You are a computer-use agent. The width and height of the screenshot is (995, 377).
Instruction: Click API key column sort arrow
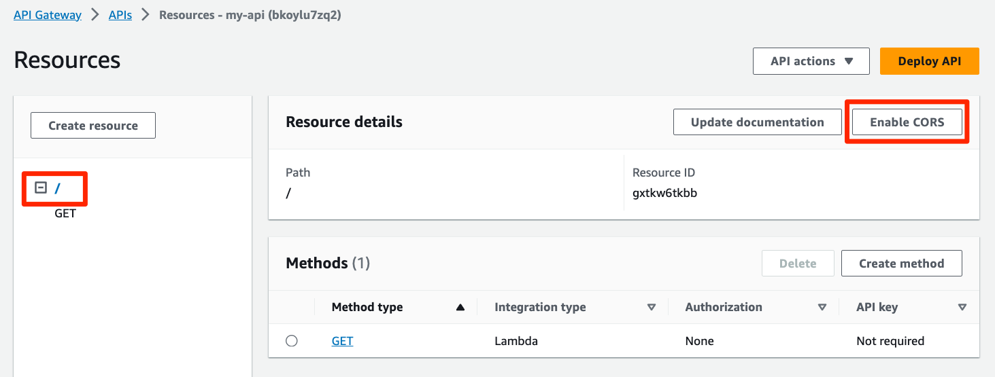tap(962, 308)
